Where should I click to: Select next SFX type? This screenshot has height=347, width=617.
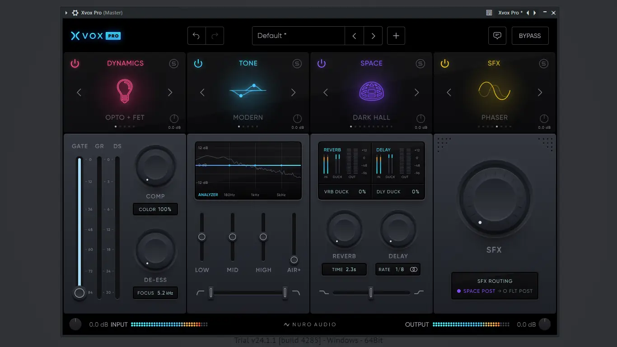[x=540, y=93]
